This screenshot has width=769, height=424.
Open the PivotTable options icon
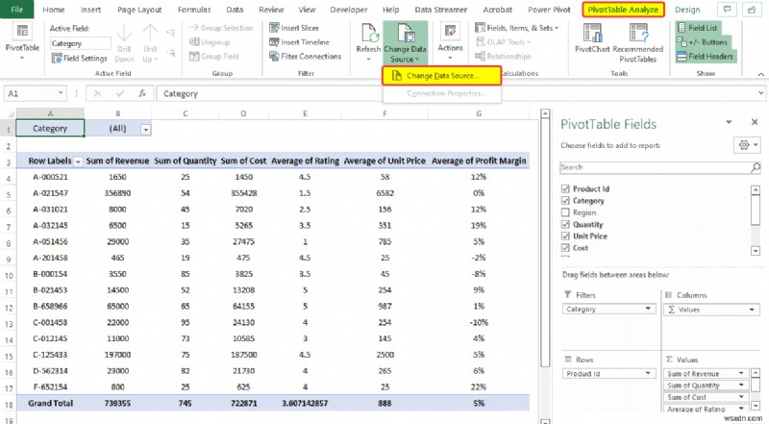22,31
